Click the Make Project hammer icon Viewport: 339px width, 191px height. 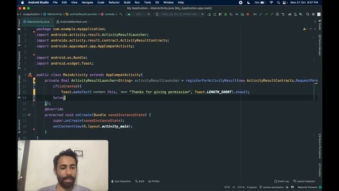click(121, 14)
